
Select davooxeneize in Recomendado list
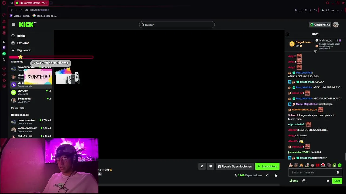point(31,122)
